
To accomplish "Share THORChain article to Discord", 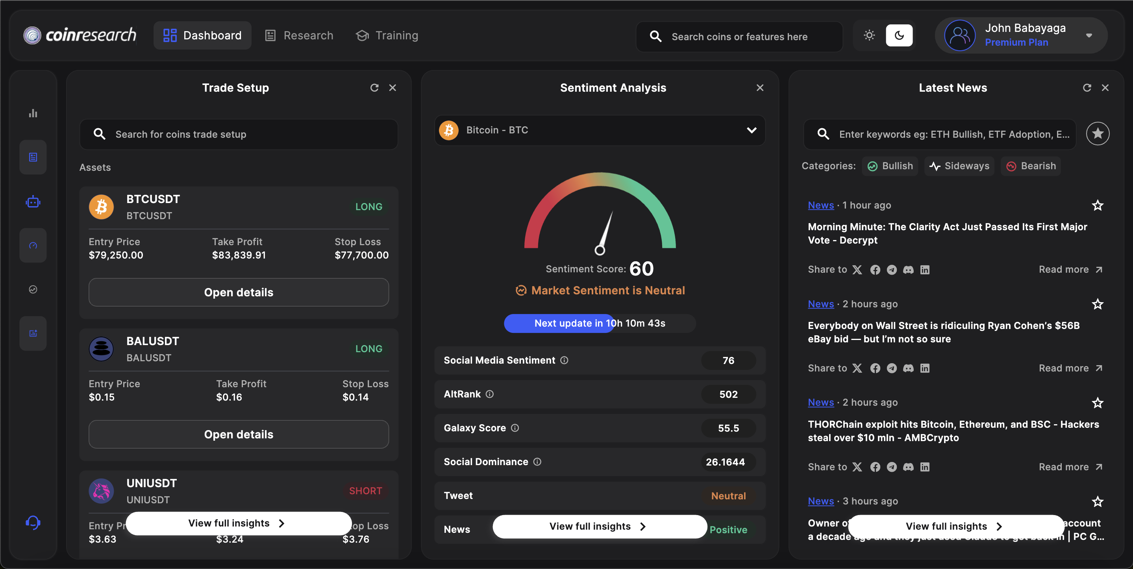I will coord(908,467).
